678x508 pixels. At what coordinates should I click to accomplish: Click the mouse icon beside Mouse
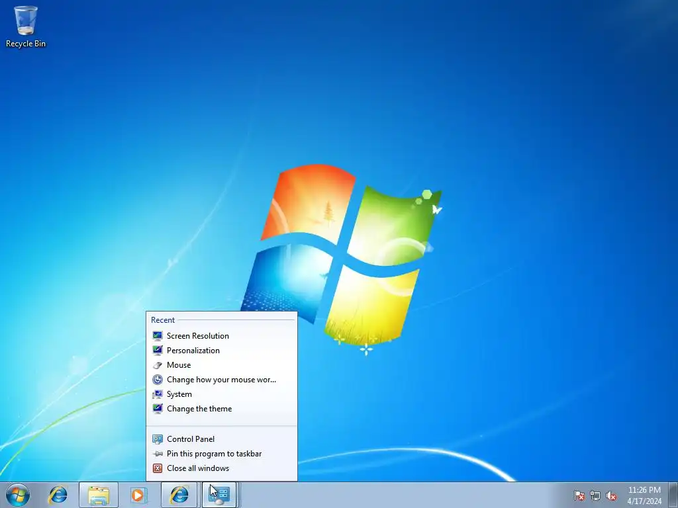[158, 365]
